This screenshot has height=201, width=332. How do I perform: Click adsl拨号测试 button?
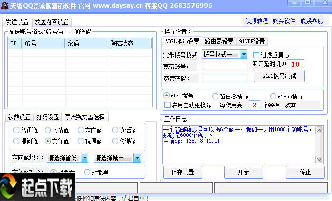[x=279, y=76]
